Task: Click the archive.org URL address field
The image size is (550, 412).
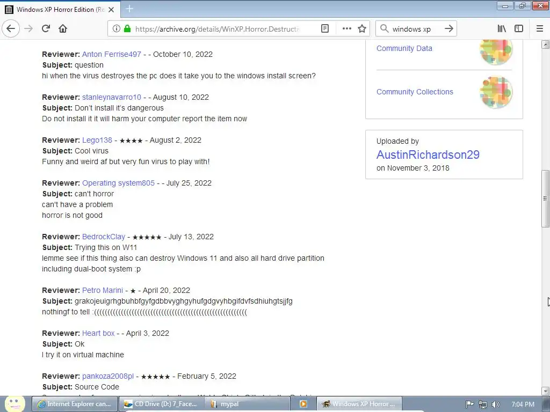Action: [217, 29]
